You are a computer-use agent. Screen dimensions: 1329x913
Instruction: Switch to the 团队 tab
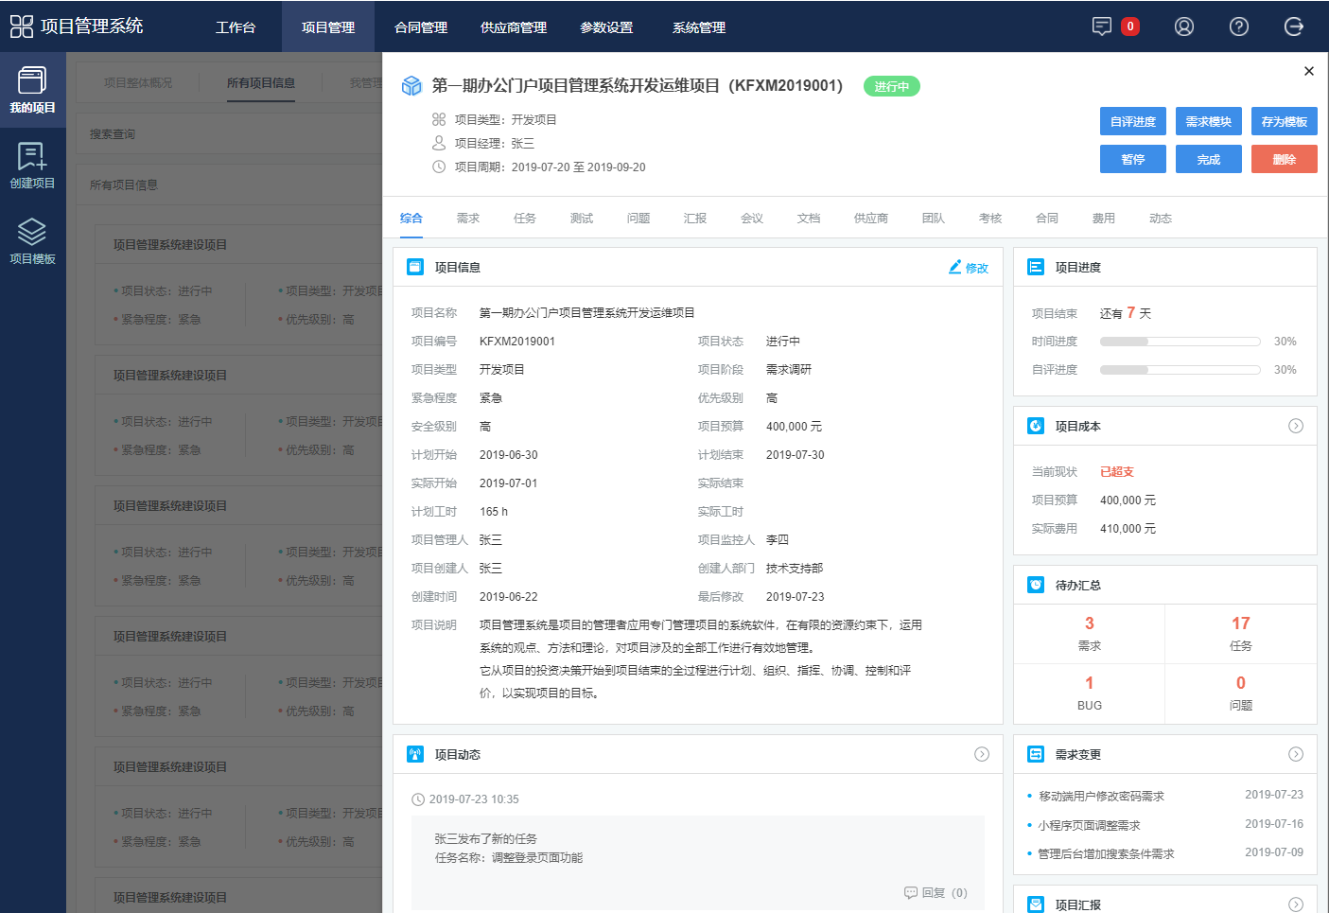(x=934, y=218)
